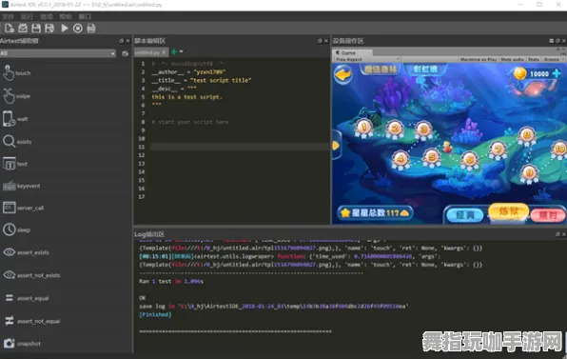The width and height of the screenshot is (567, 359).
Task: Select the exists command
Action: pyautogui.click(x=17, y=142)
